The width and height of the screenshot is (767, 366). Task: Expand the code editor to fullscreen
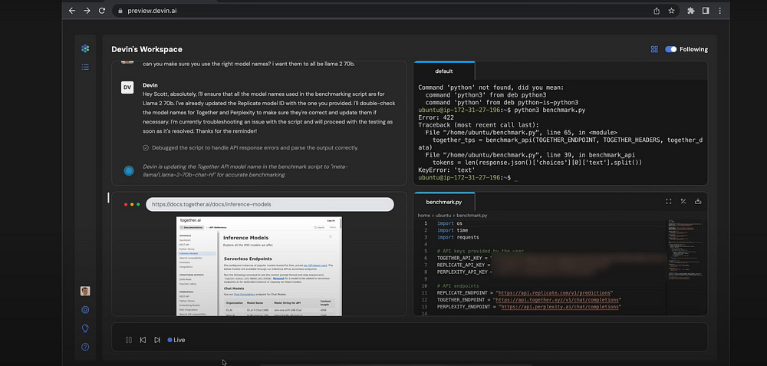pyautogui.click(x=669, y=201)
